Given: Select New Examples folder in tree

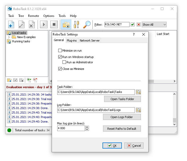Looking at the screenshot, I should coord(26,37).
